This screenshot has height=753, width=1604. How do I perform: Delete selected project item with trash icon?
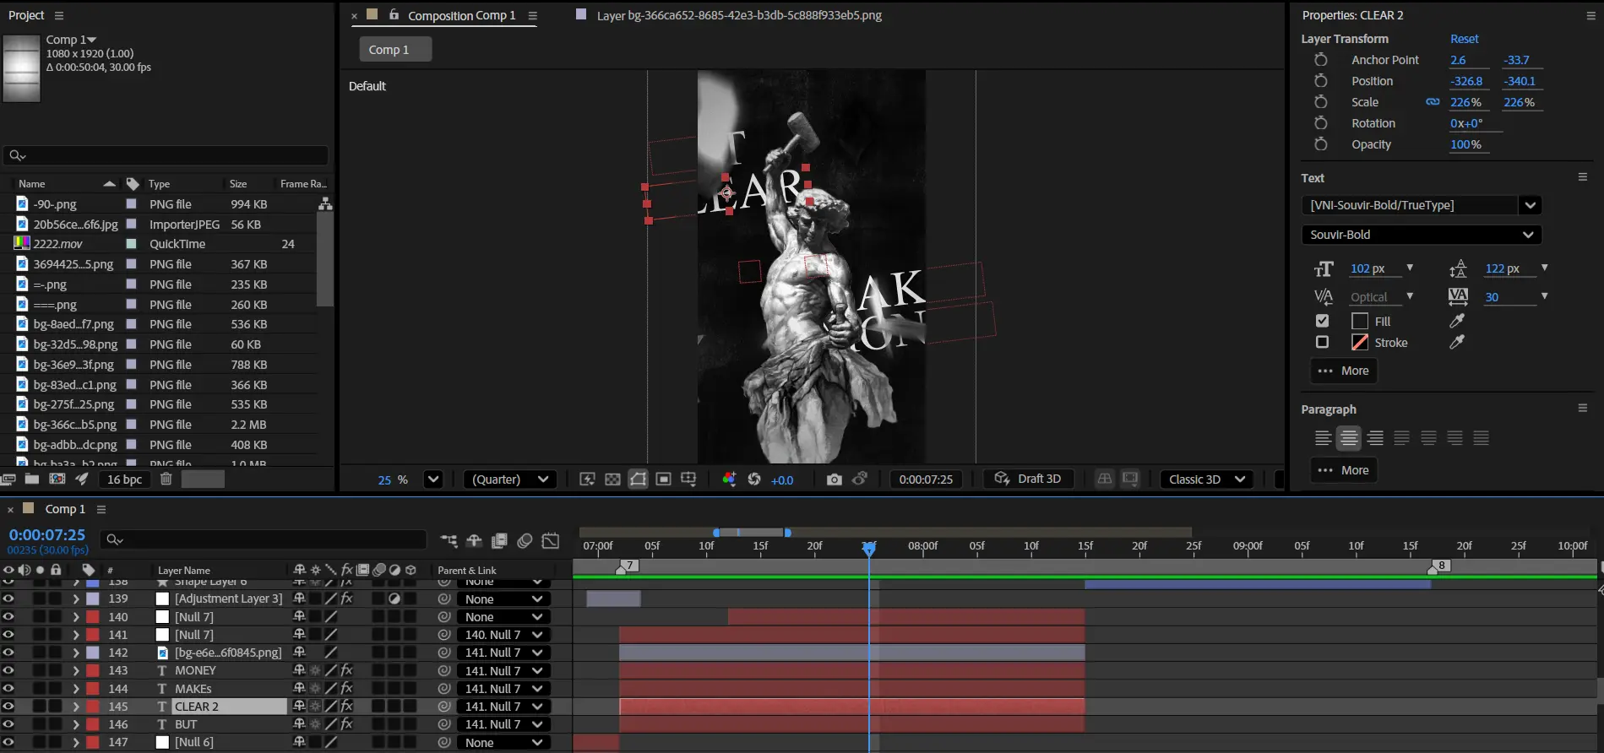point(166,479)
